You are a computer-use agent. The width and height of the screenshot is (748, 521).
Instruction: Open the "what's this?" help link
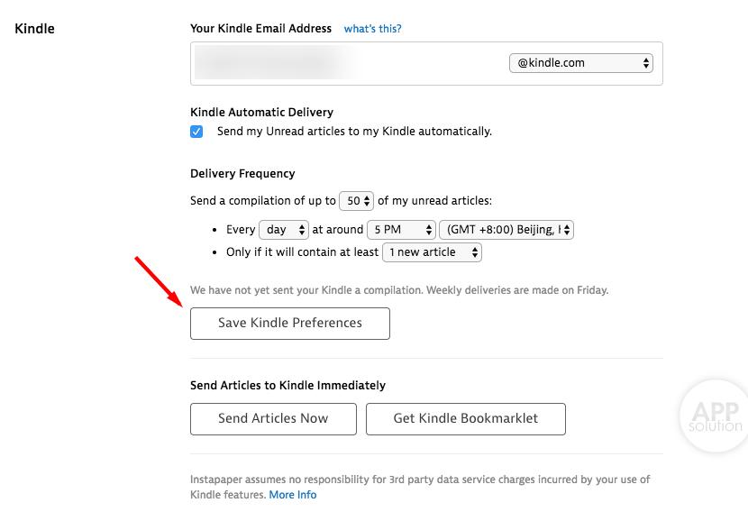click(x=373, y=29)
